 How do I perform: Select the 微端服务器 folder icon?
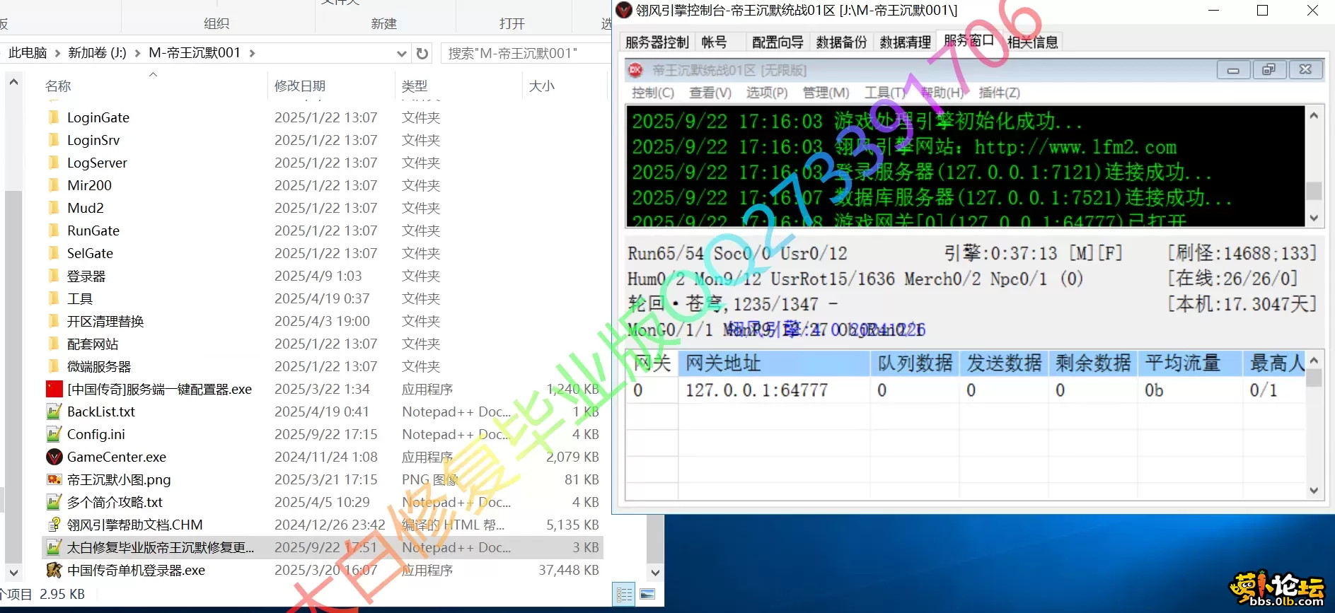pos(54,366)
